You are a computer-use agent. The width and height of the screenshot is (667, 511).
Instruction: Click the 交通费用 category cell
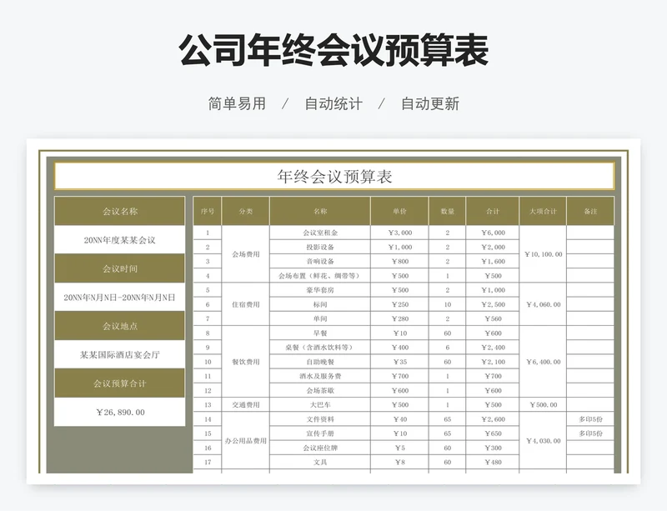coord(246,404)
